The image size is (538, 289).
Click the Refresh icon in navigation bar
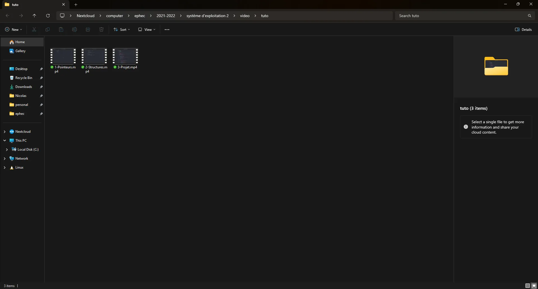tap(48, 16)
